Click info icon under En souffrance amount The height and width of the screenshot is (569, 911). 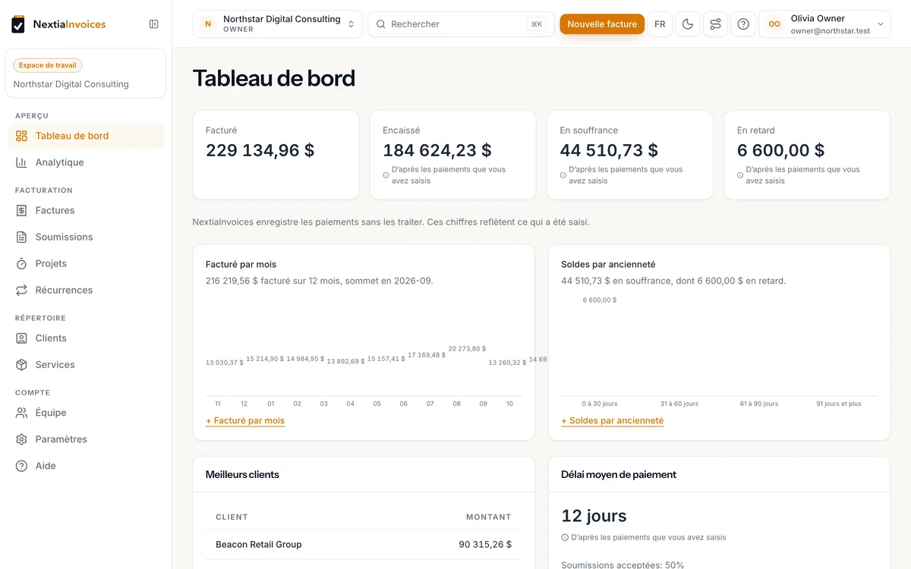pyautogui.click(x=563, y=175)
